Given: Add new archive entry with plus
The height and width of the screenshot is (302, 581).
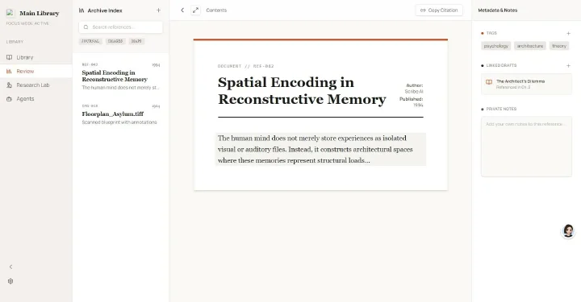Looking at the screenshot, I should click(x=159, y=10).
